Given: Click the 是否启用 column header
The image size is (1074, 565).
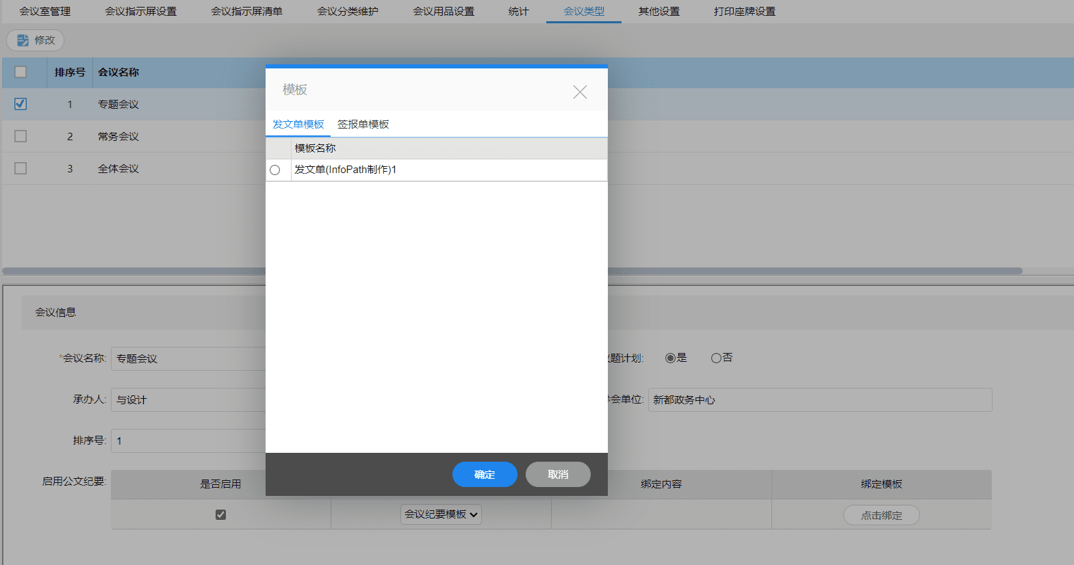Looking at the screenshot, I should (220, 484).
